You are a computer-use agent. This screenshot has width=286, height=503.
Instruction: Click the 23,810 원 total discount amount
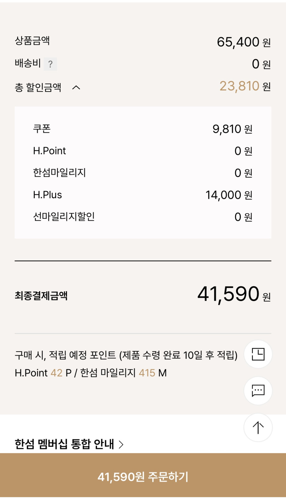click(245, 86)
